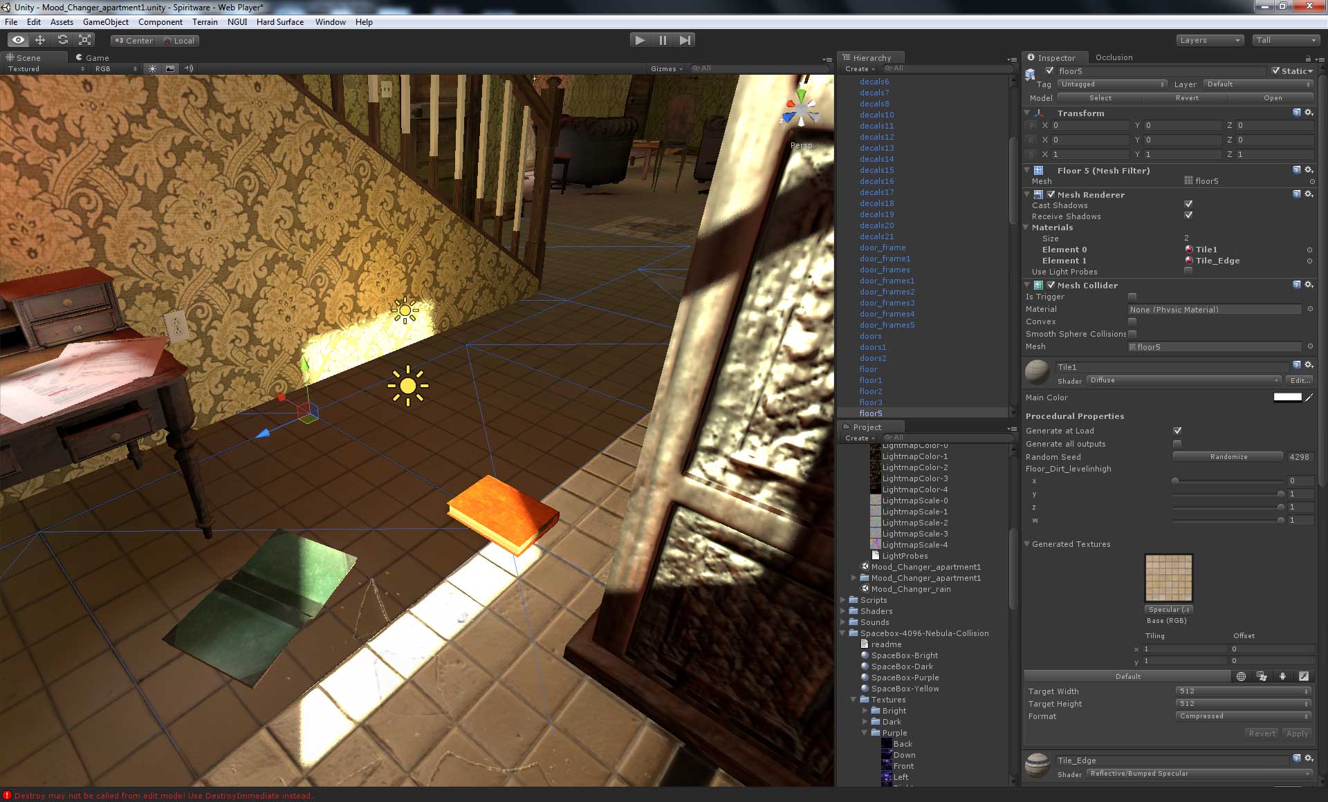Screen dimensions: 1328x802
Task: Click Select button in Model row
Action: [x=1100, y=98]
